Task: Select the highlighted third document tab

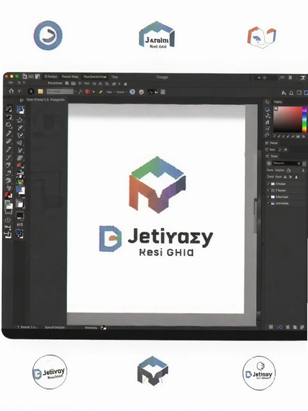Action: point(95,77)
